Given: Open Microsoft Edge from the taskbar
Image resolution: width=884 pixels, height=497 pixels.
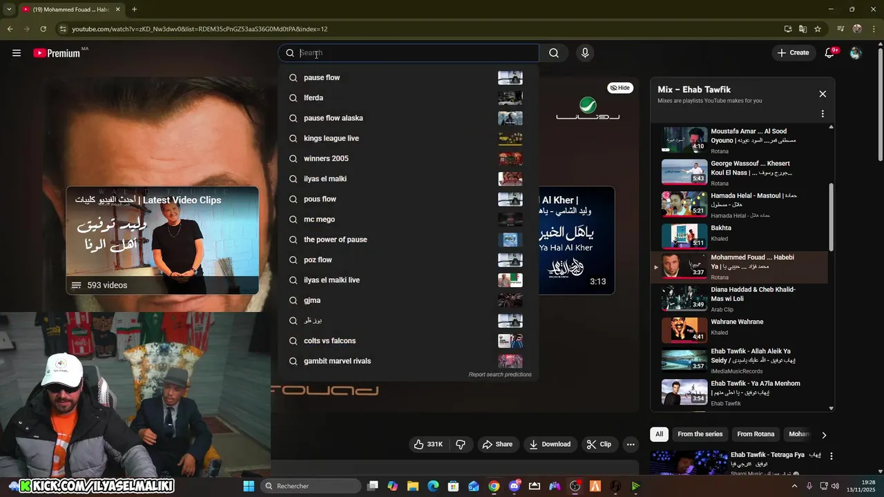Looking at the screenshot, I should pos(433,486).
